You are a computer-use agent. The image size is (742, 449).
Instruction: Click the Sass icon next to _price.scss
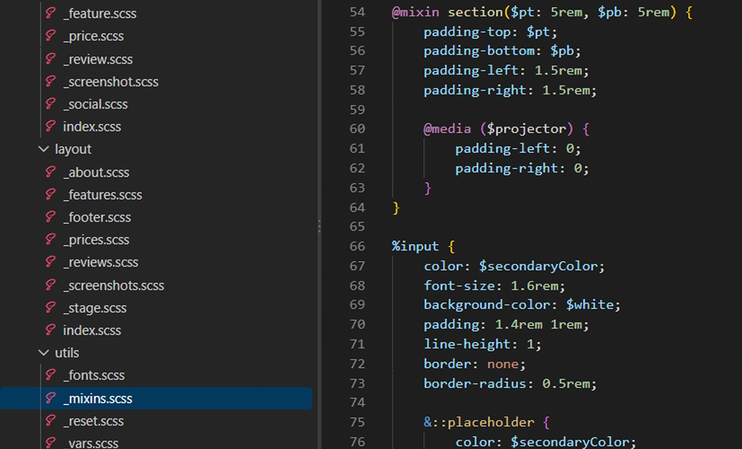tap(50, 36)
